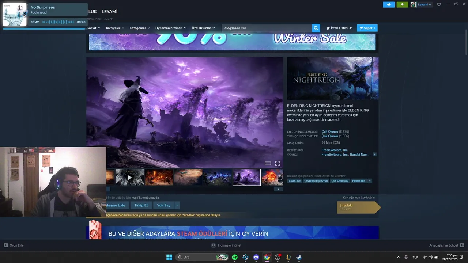The width and height of the screenshot is (468, 263).
Task: Click the İndirmeleri Yönet download icon
Action: (x=214, y=245)
